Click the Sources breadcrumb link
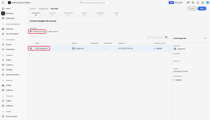Viewport: 210px width, 120px height. 33,9
